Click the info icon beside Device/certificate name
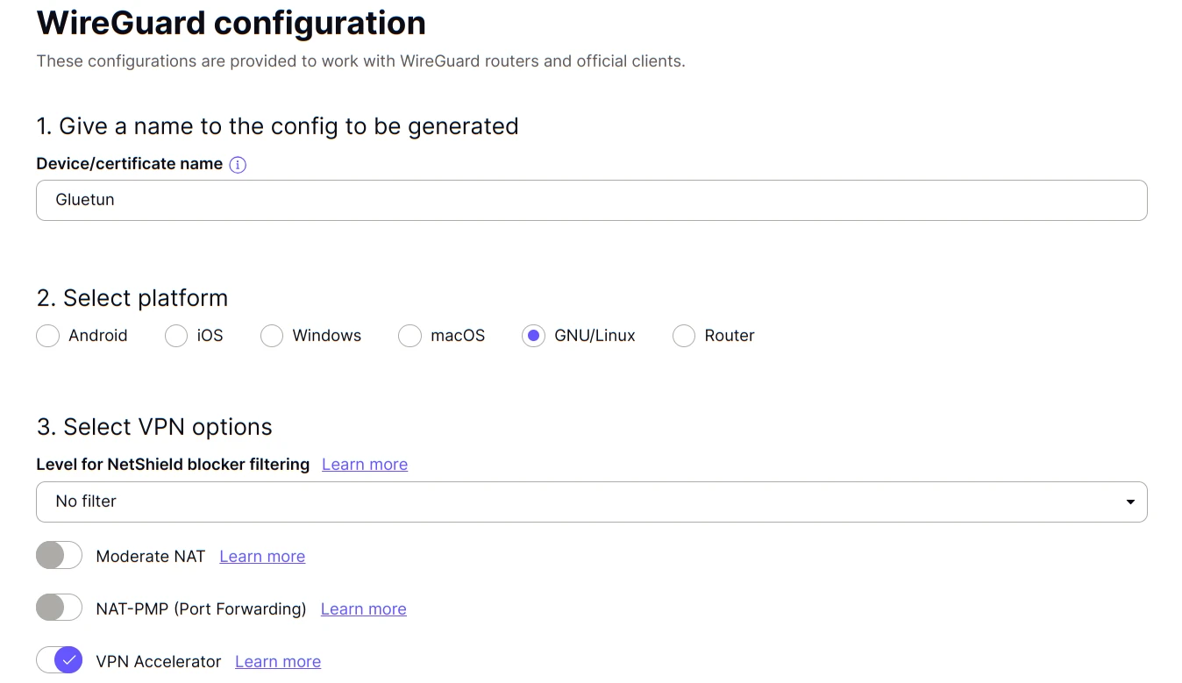Screen dimensions: 1182x683 (x=238, y=165)
